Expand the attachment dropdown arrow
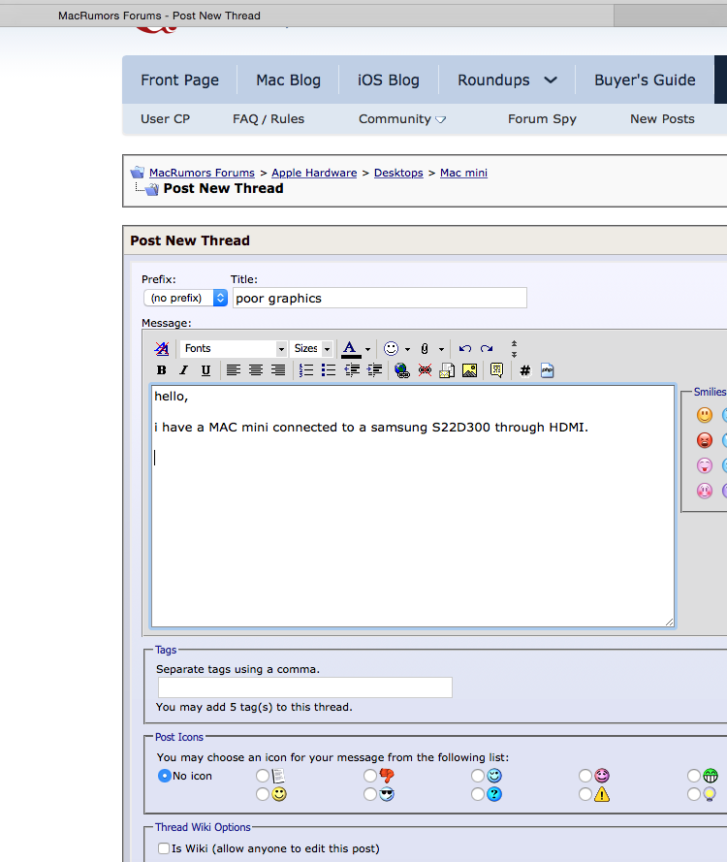 pos(441,349)
